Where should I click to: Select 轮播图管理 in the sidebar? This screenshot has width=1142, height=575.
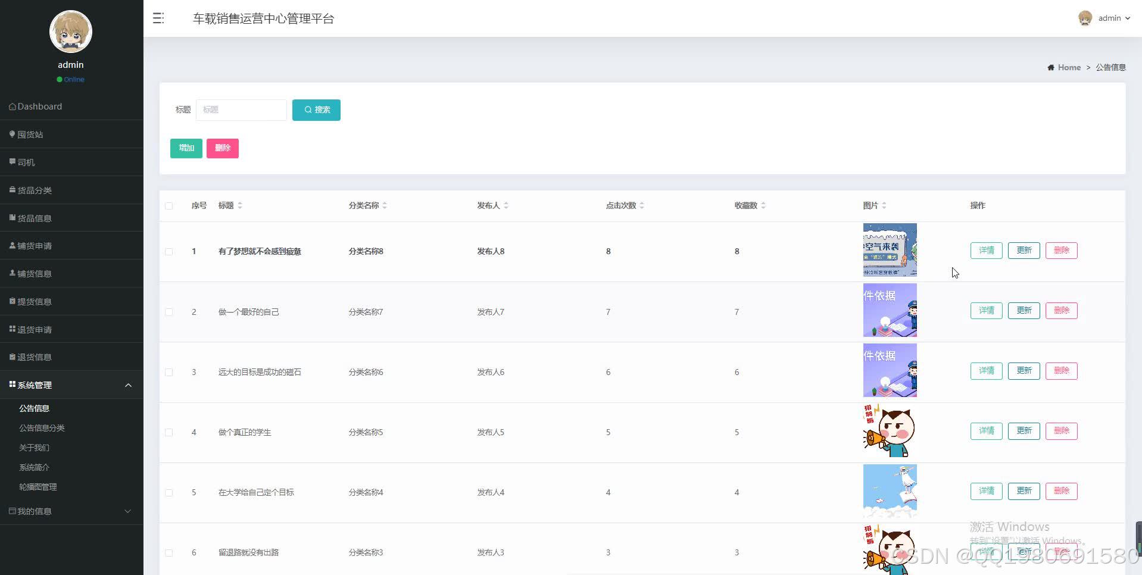coord(38,486)
